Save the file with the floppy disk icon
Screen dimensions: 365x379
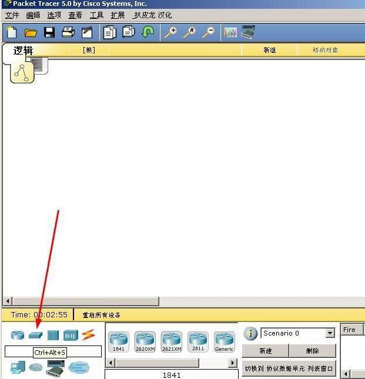pos(49,32)
